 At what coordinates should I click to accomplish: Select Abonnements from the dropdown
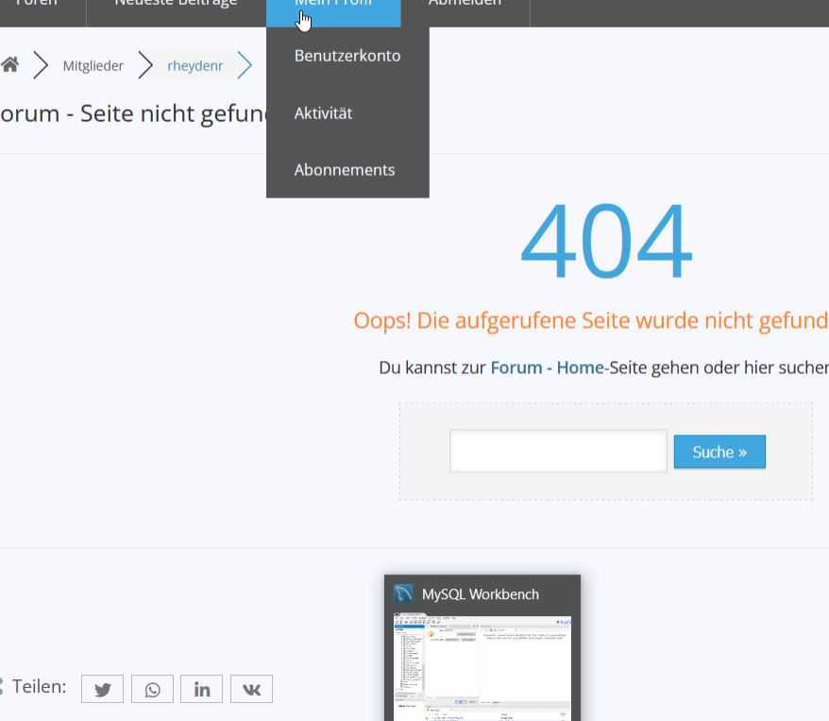pyautogui.click(x=345, y=170)
